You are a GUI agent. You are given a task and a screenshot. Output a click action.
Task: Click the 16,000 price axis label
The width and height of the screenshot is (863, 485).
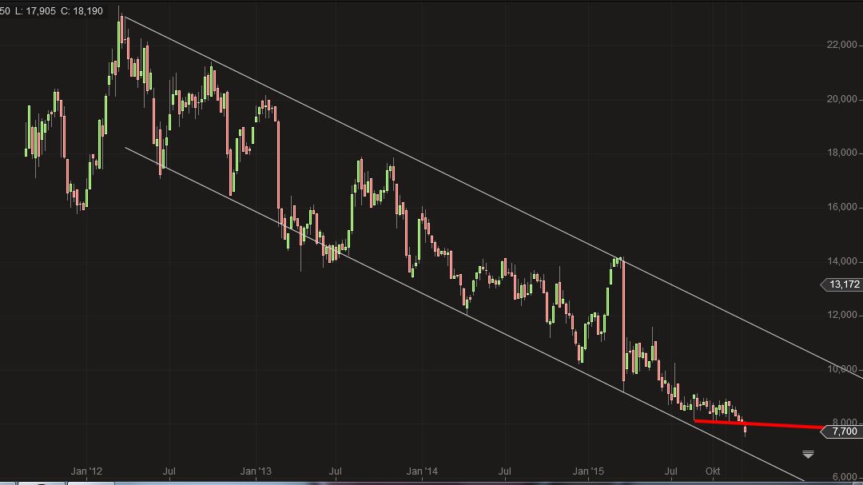(x=842, y=207)
